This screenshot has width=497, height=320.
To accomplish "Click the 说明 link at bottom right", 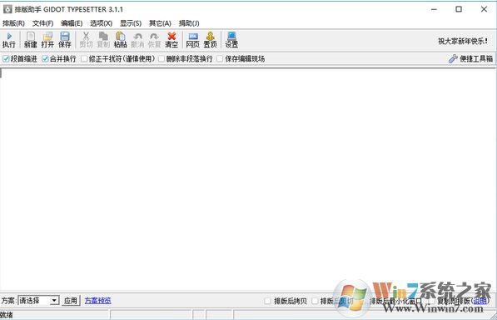I will 480,301.
